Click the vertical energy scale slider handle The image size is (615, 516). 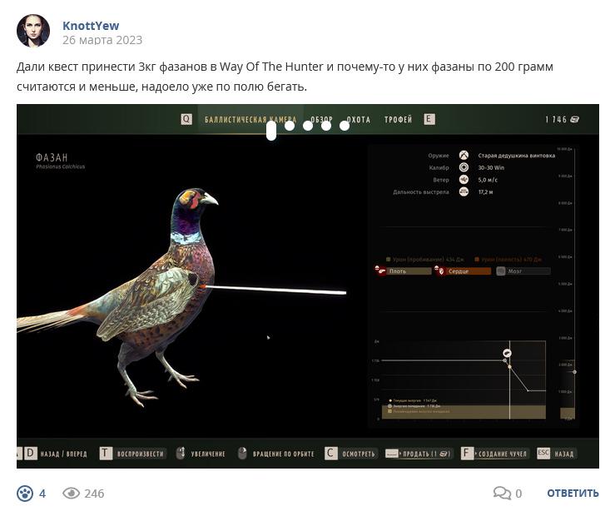[574, 372]
